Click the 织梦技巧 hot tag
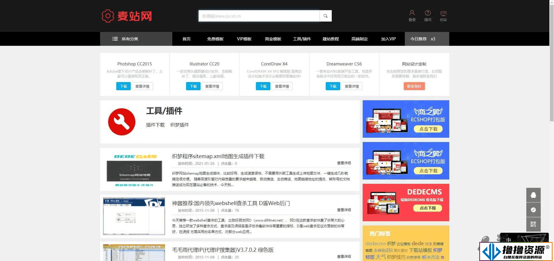Image resolution: width=554 pixels, height=261 pixels. tap(396, 257)
